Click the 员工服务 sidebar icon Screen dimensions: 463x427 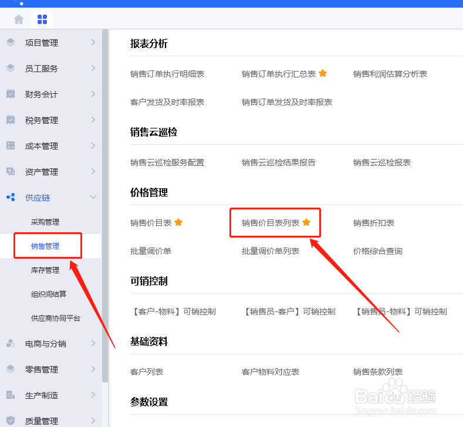pos(11,68)
